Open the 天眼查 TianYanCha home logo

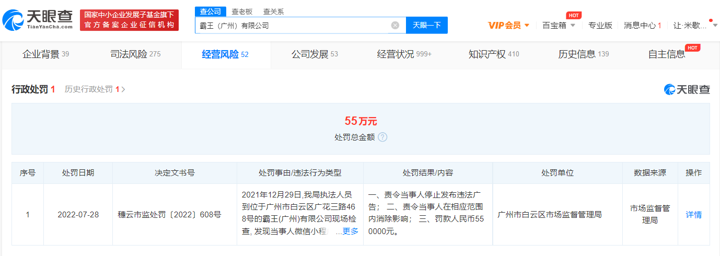pyautogui.click(x=38, y=19)
